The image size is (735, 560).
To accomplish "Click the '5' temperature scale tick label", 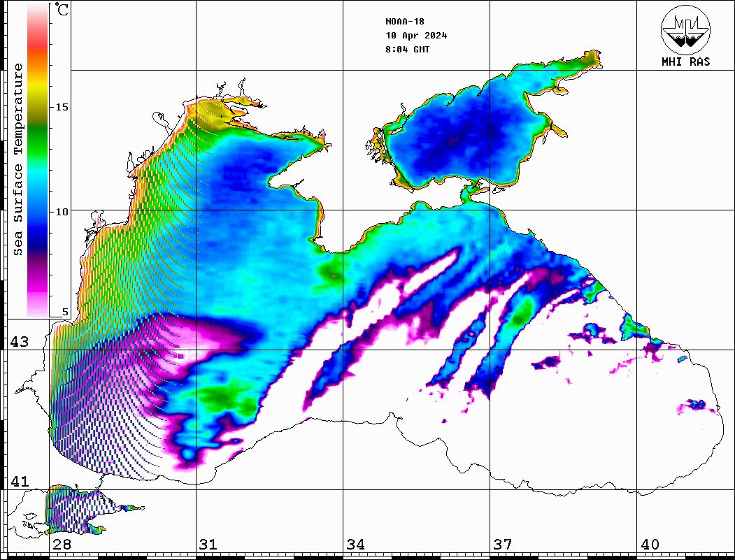I will pos(65,312).
